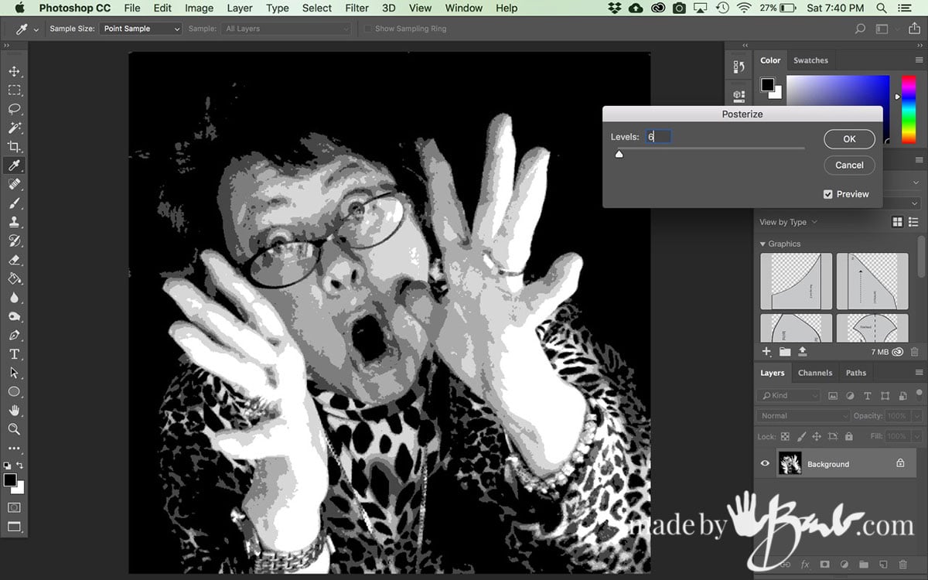Image resolution: width=928 pixels, height=580 pixels.
Task: Select the Move tool
Action: pyautogui.click(x=14, y=71)
